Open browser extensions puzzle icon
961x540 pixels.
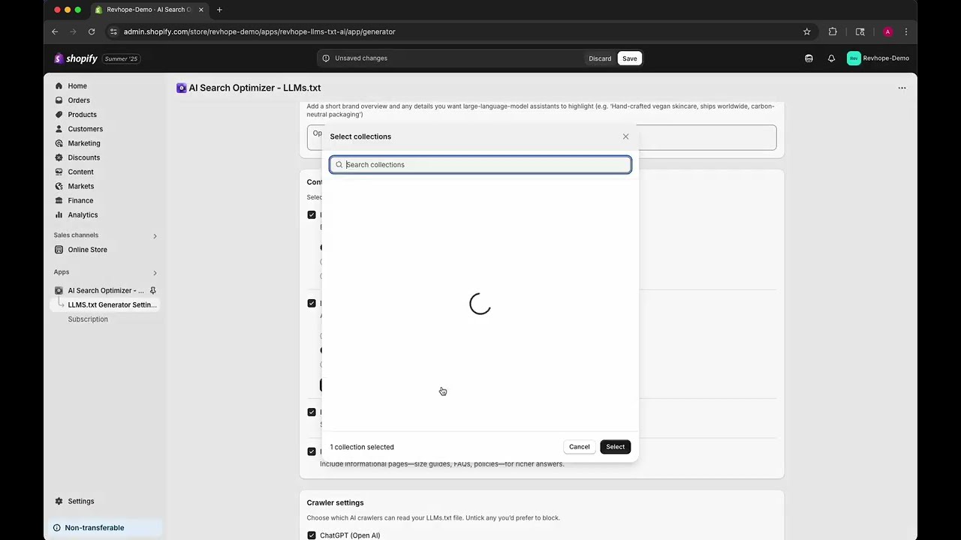tap(833, 31)
